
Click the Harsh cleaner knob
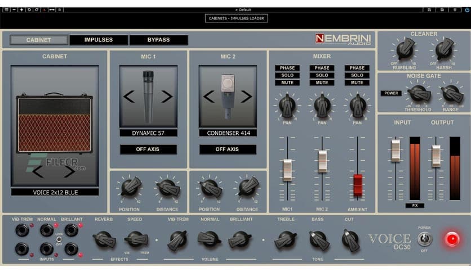tap(444, 49)
